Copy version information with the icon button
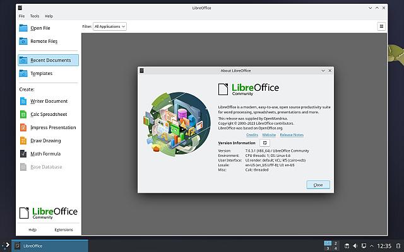 [x=264, y=143]
